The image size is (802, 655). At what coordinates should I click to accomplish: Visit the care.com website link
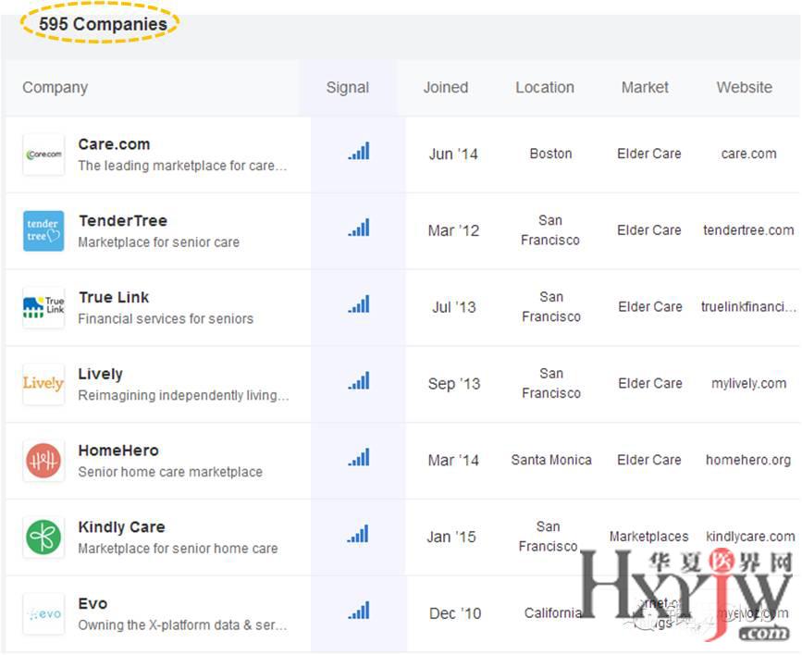(748, 154)
